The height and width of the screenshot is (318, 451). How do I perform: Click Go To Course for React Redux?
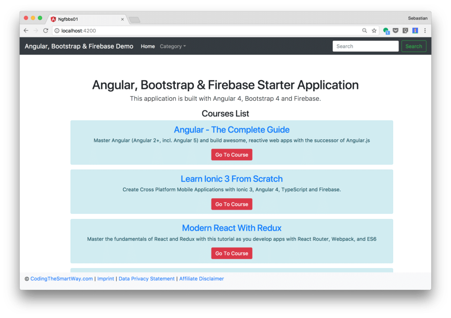(232, 253)
